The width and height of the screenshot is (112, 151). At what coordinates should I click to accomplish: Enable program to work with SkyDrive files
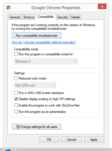(16, 105)
